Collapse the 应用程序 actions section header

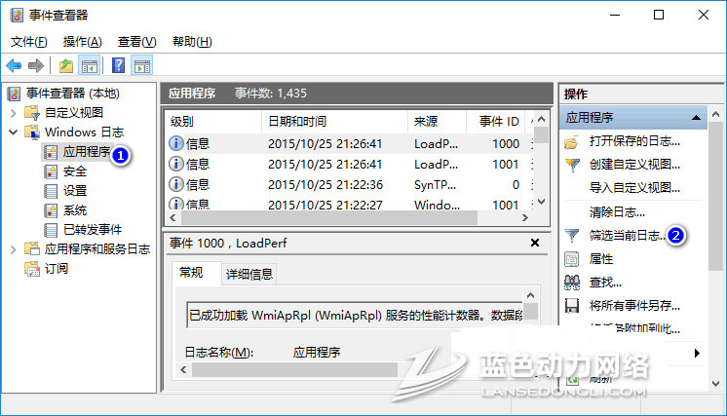click(697, 118)
